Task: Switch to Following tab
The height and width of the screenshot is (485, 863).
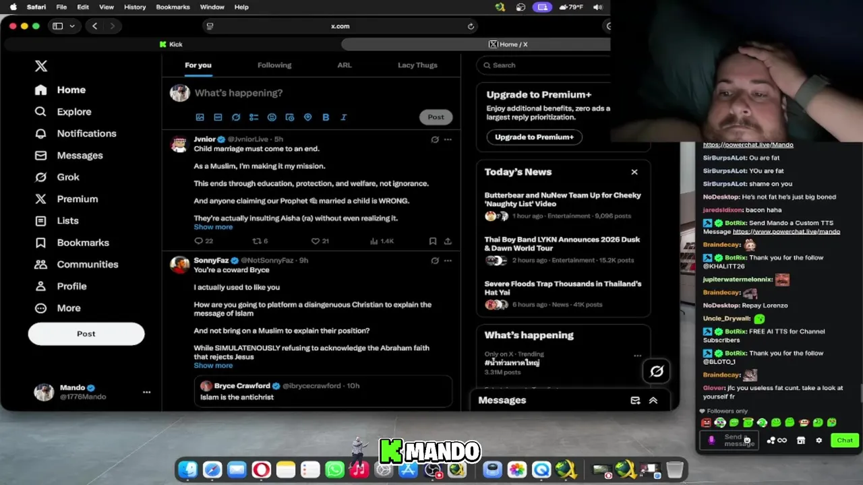Action: (274, 65)
